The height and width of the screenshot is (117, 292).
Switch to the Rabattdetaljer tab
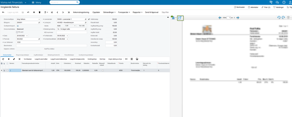pyautogui.click(x=69, y=55)
